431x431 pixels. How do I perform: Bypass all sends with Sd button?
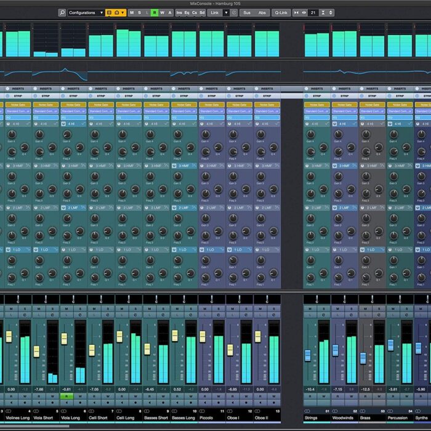point(202,13)
